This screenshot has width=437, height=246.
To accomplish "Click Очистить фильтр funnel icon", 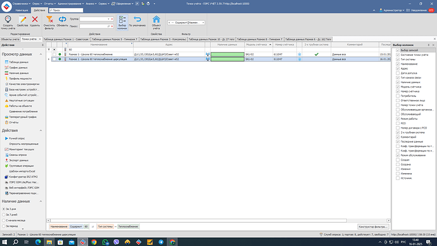I will click(x=49, y=22).
